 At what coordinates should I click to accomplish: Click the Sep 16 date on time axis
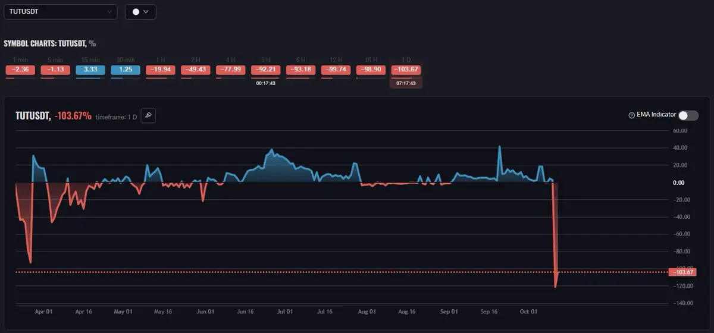point(488,311)
